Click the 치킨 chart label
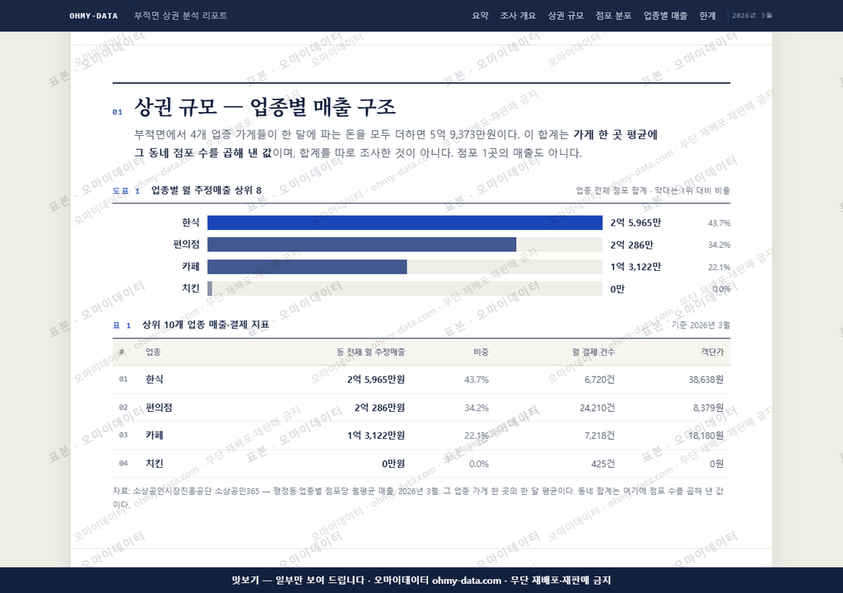This screenshot has height=593, width=843. [190, 288]
